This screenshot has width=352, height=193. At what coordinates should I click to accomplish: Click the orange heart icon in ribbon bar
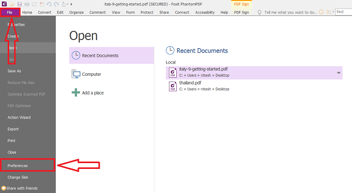[x=321, y=12]
